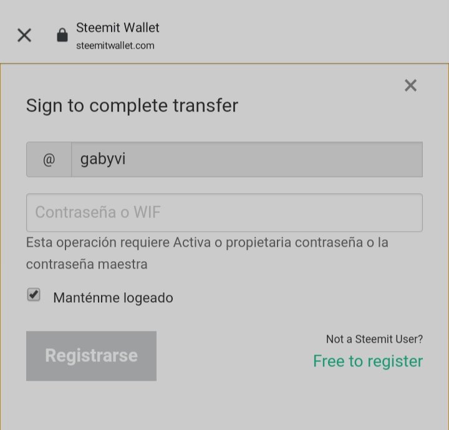The height and width of the screenshot is (430, 449).
Task: Dismiss the sign transfer dialog
Action: pos(410,85)
